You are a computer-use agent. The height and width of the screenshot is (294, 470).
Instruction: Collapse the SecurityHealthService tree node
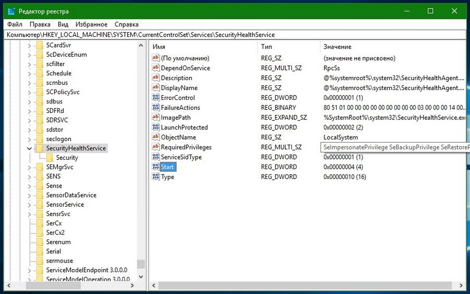[x=29, y=149]
